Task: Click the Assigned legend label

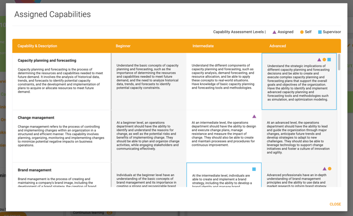Action: point(285,32)
